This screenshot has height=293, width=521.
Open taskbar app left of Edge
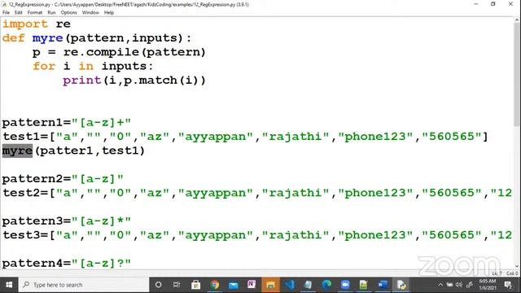308,285
